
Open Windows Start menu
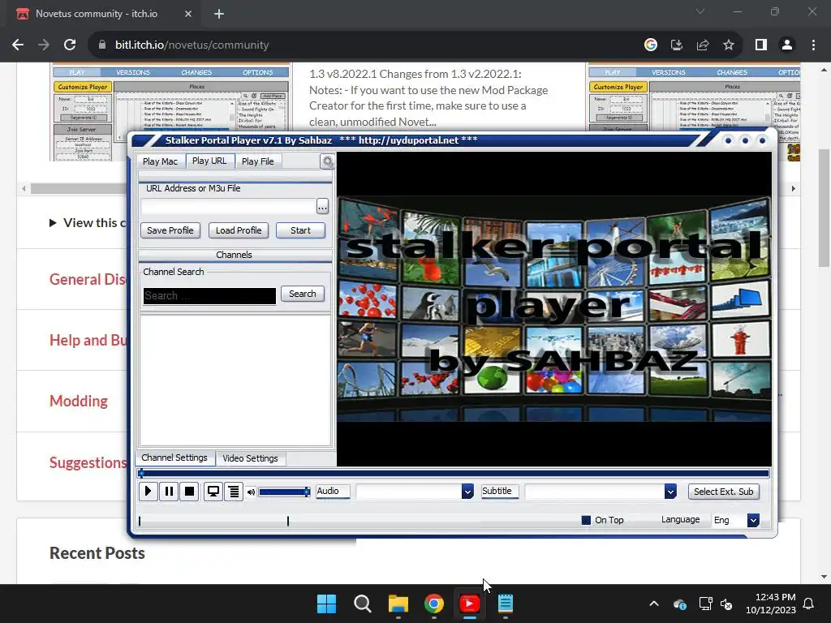pyautogui.click(x=326, y=604)
